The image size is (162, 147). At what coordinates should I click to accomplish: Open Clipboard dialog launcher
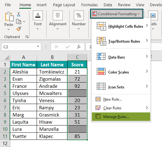point(27,37)
